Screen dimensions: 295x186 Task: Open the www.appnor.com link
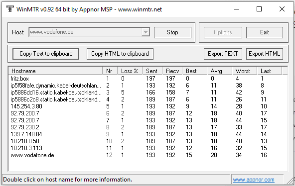(254, 180)
